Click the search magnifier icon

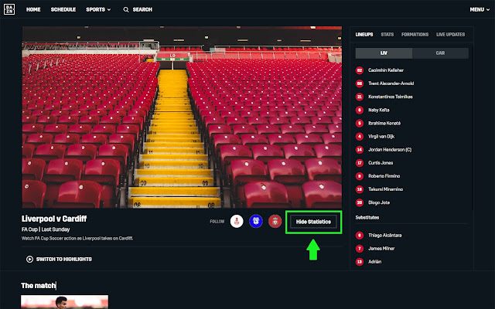tap(126, 10)
